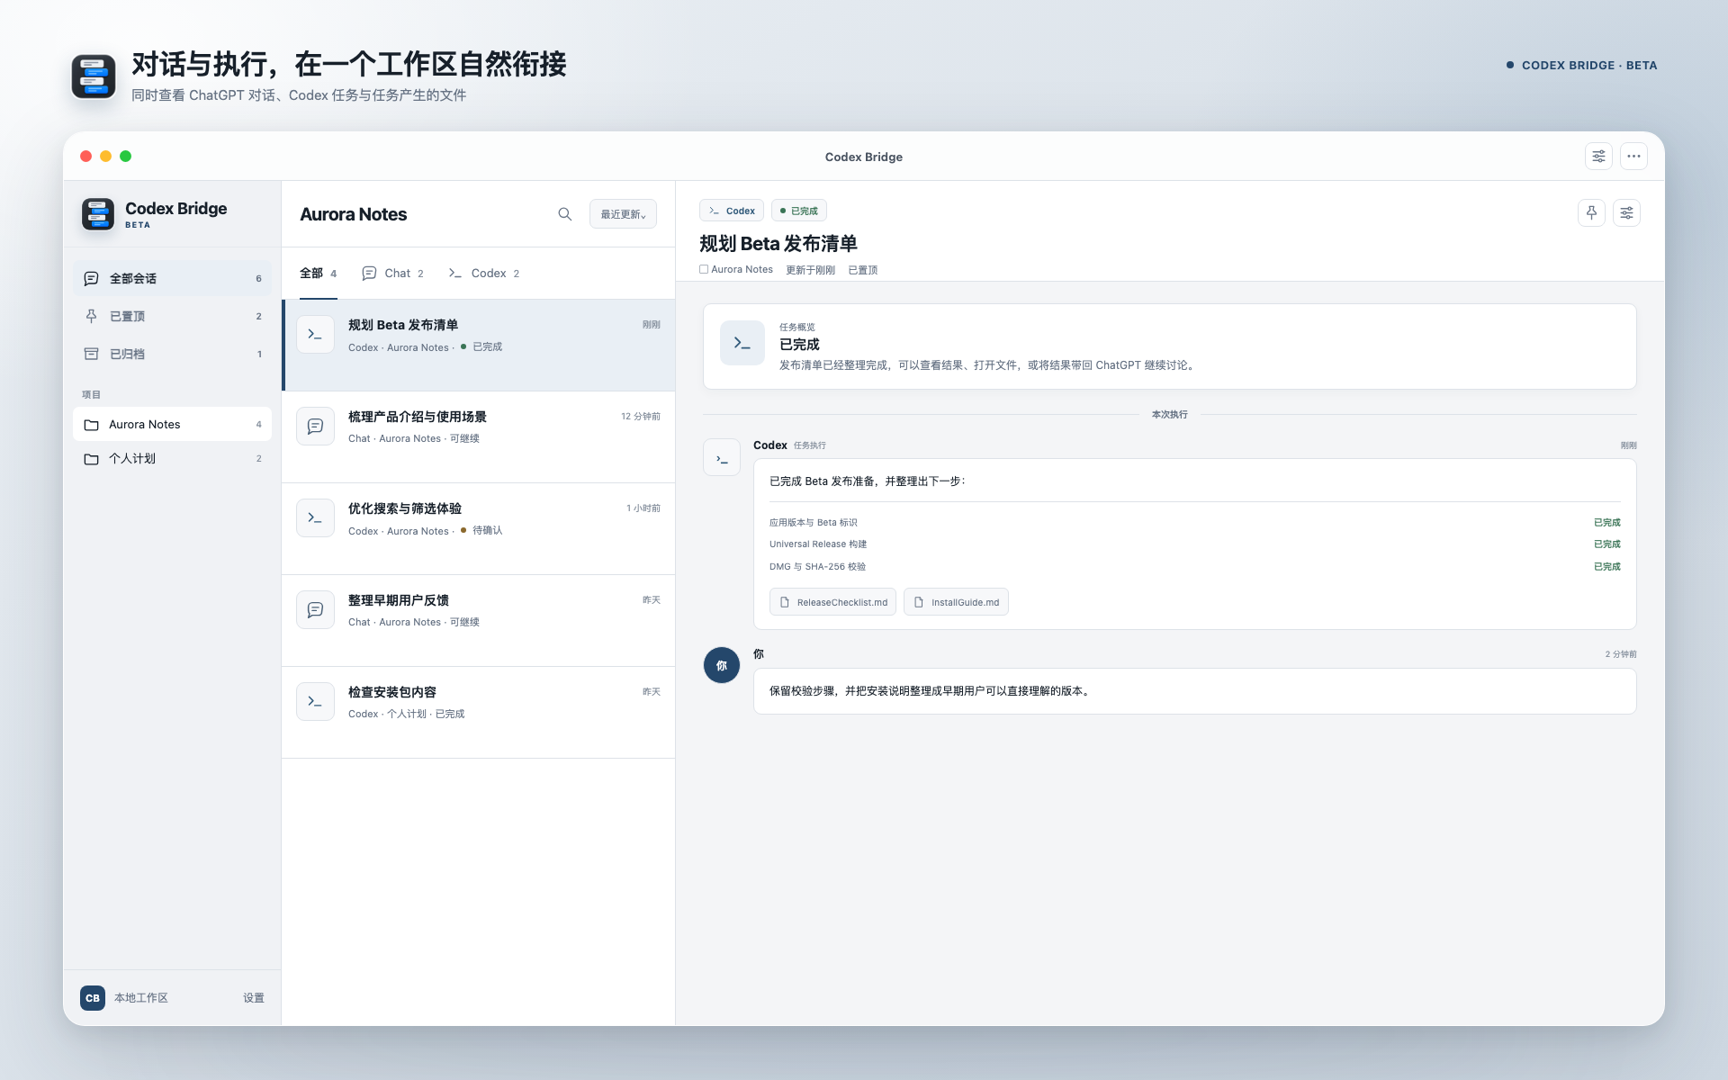
Task: Open the InstallGuide.md file
Action: [x=956, y=602]
